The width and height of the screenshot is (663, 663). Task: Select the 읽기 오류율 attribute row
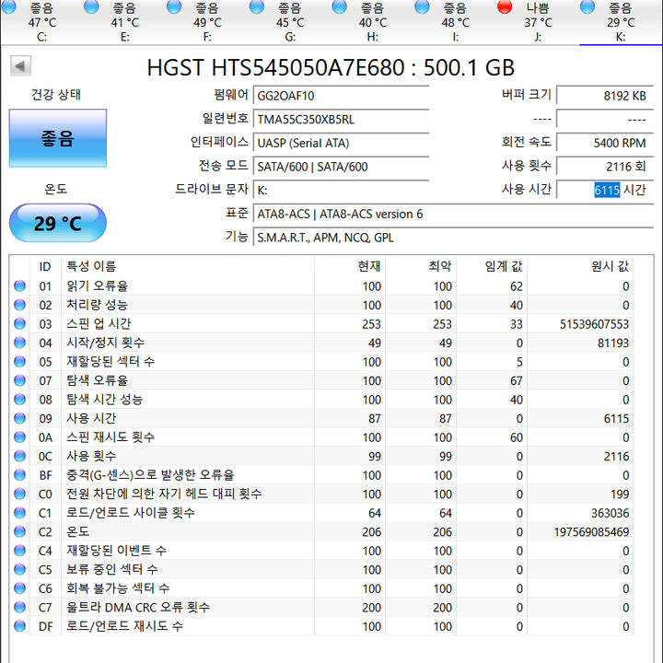[321, 285]
